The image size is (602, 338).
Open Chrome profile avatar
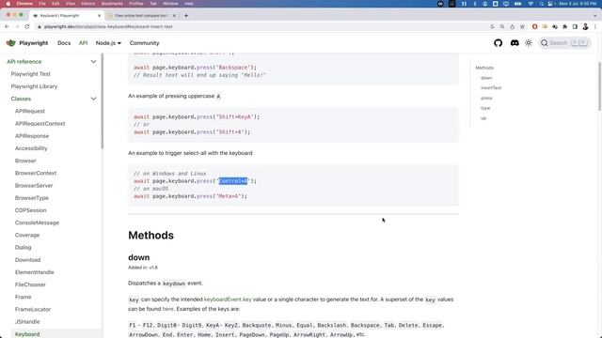[585, 27]
